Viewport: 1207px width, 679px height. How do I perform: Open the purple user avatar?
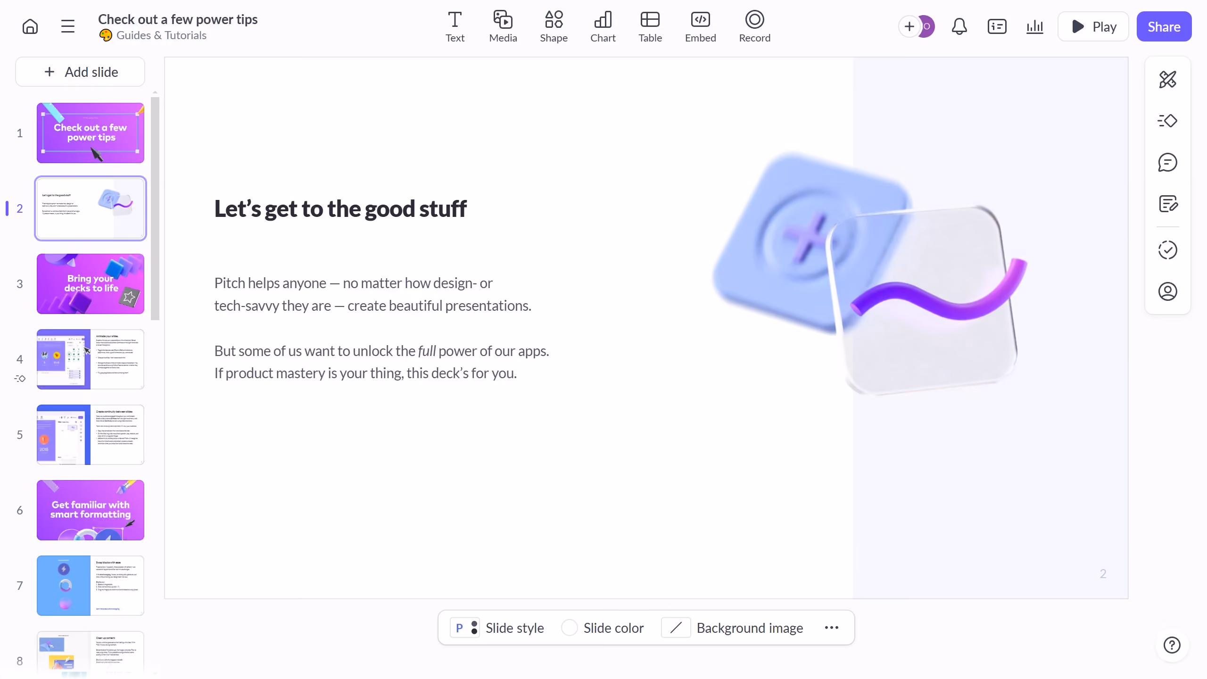(x=927, y=26)
